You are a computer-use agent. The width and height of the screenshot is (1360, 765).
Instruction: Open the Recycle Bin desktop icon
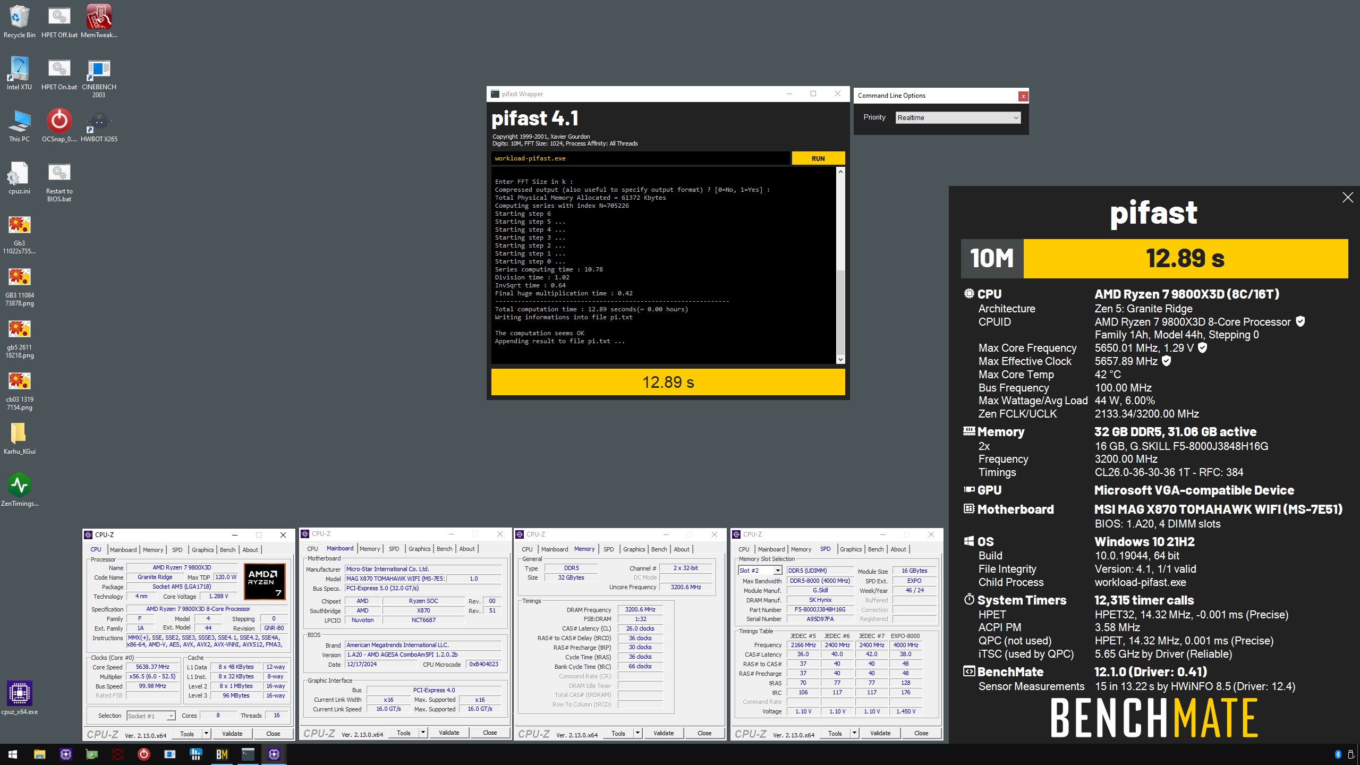click(x=19, y=21)
